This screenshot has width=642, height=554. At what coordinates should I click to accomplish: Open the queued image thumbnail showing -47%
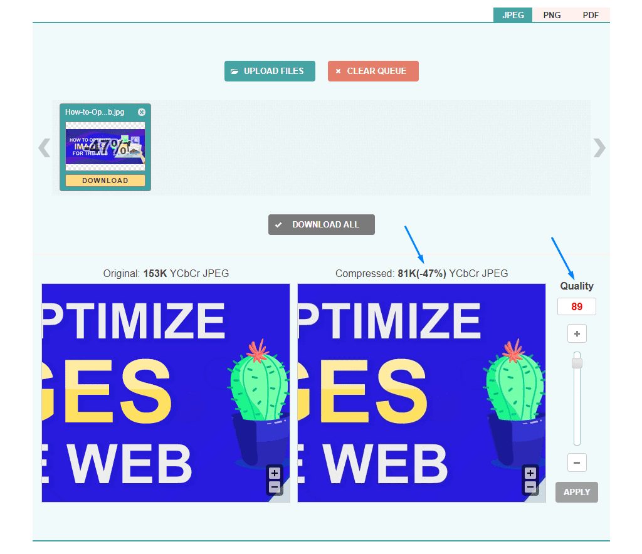105,147
